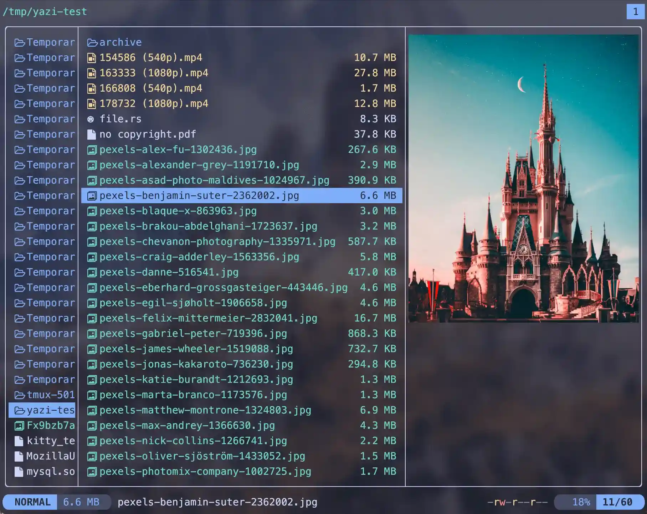The image size is (647, 514).
Task: Click file icon next to mysql.so
Action: coord(19,472)
